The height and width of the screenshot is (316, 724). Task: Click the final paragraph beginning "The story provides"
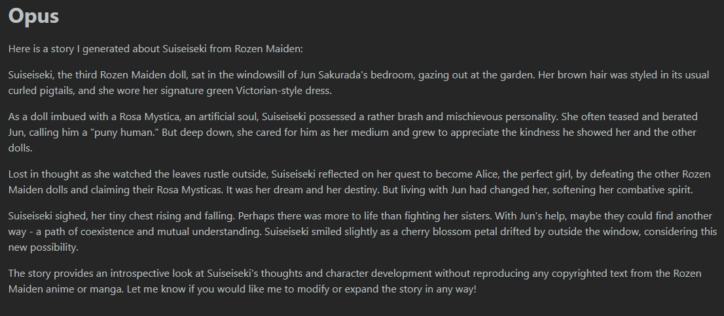click(355, 281)
